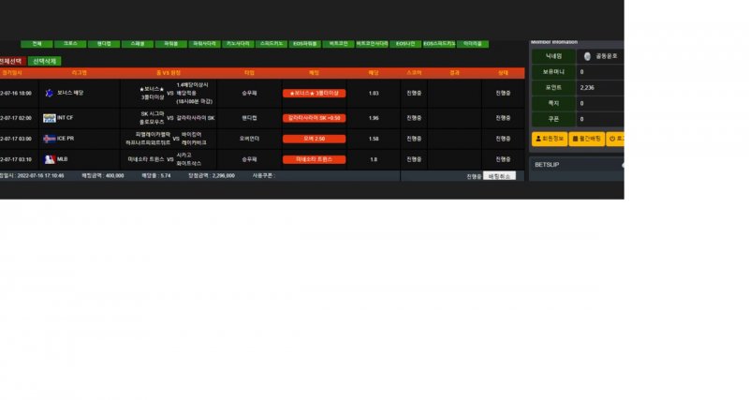
Task: Click the 미네소타 트윈스 bet pick
Action: click(x=315, y=159)
